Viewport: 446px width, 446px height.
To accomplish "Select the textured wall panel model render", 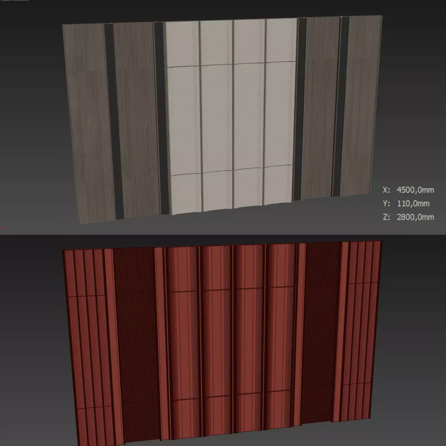I will [222, 119].
